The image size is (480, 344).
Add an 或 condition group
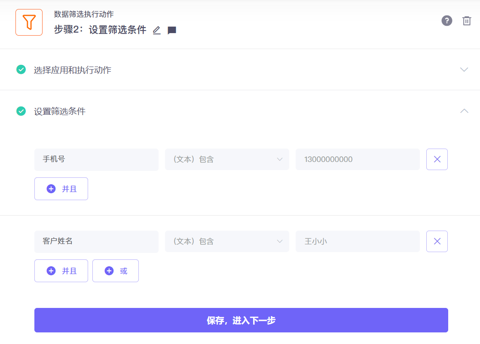116,271
